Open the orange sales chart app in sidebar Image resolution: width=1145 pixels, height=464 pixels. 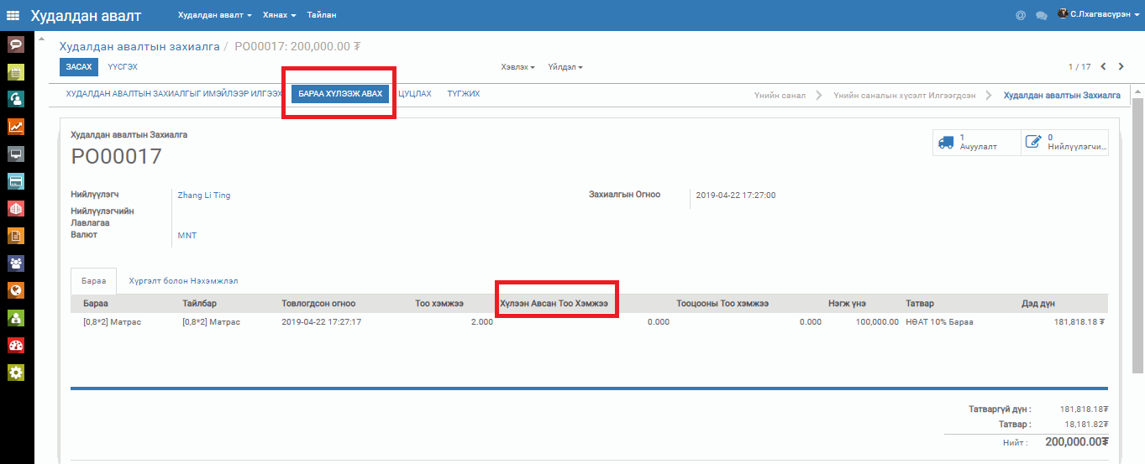16,127
